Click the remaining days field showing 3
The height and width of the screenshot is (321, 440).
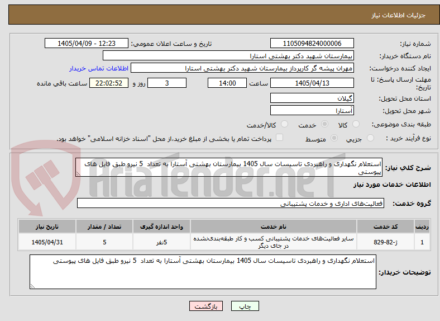pos(167,83)
